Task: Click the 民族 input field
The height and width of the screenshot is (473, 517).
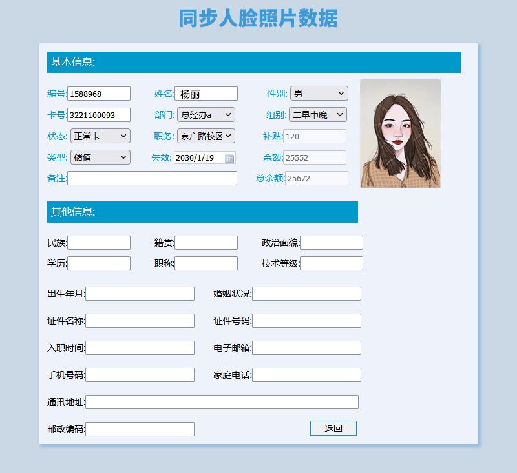Action: (99, 243)
